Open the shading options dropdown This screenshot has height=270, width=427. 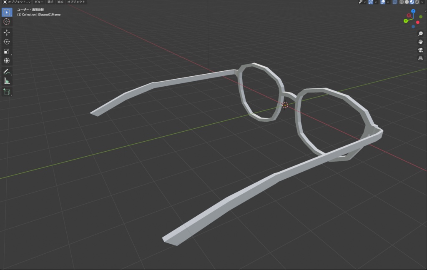(423, 2)
